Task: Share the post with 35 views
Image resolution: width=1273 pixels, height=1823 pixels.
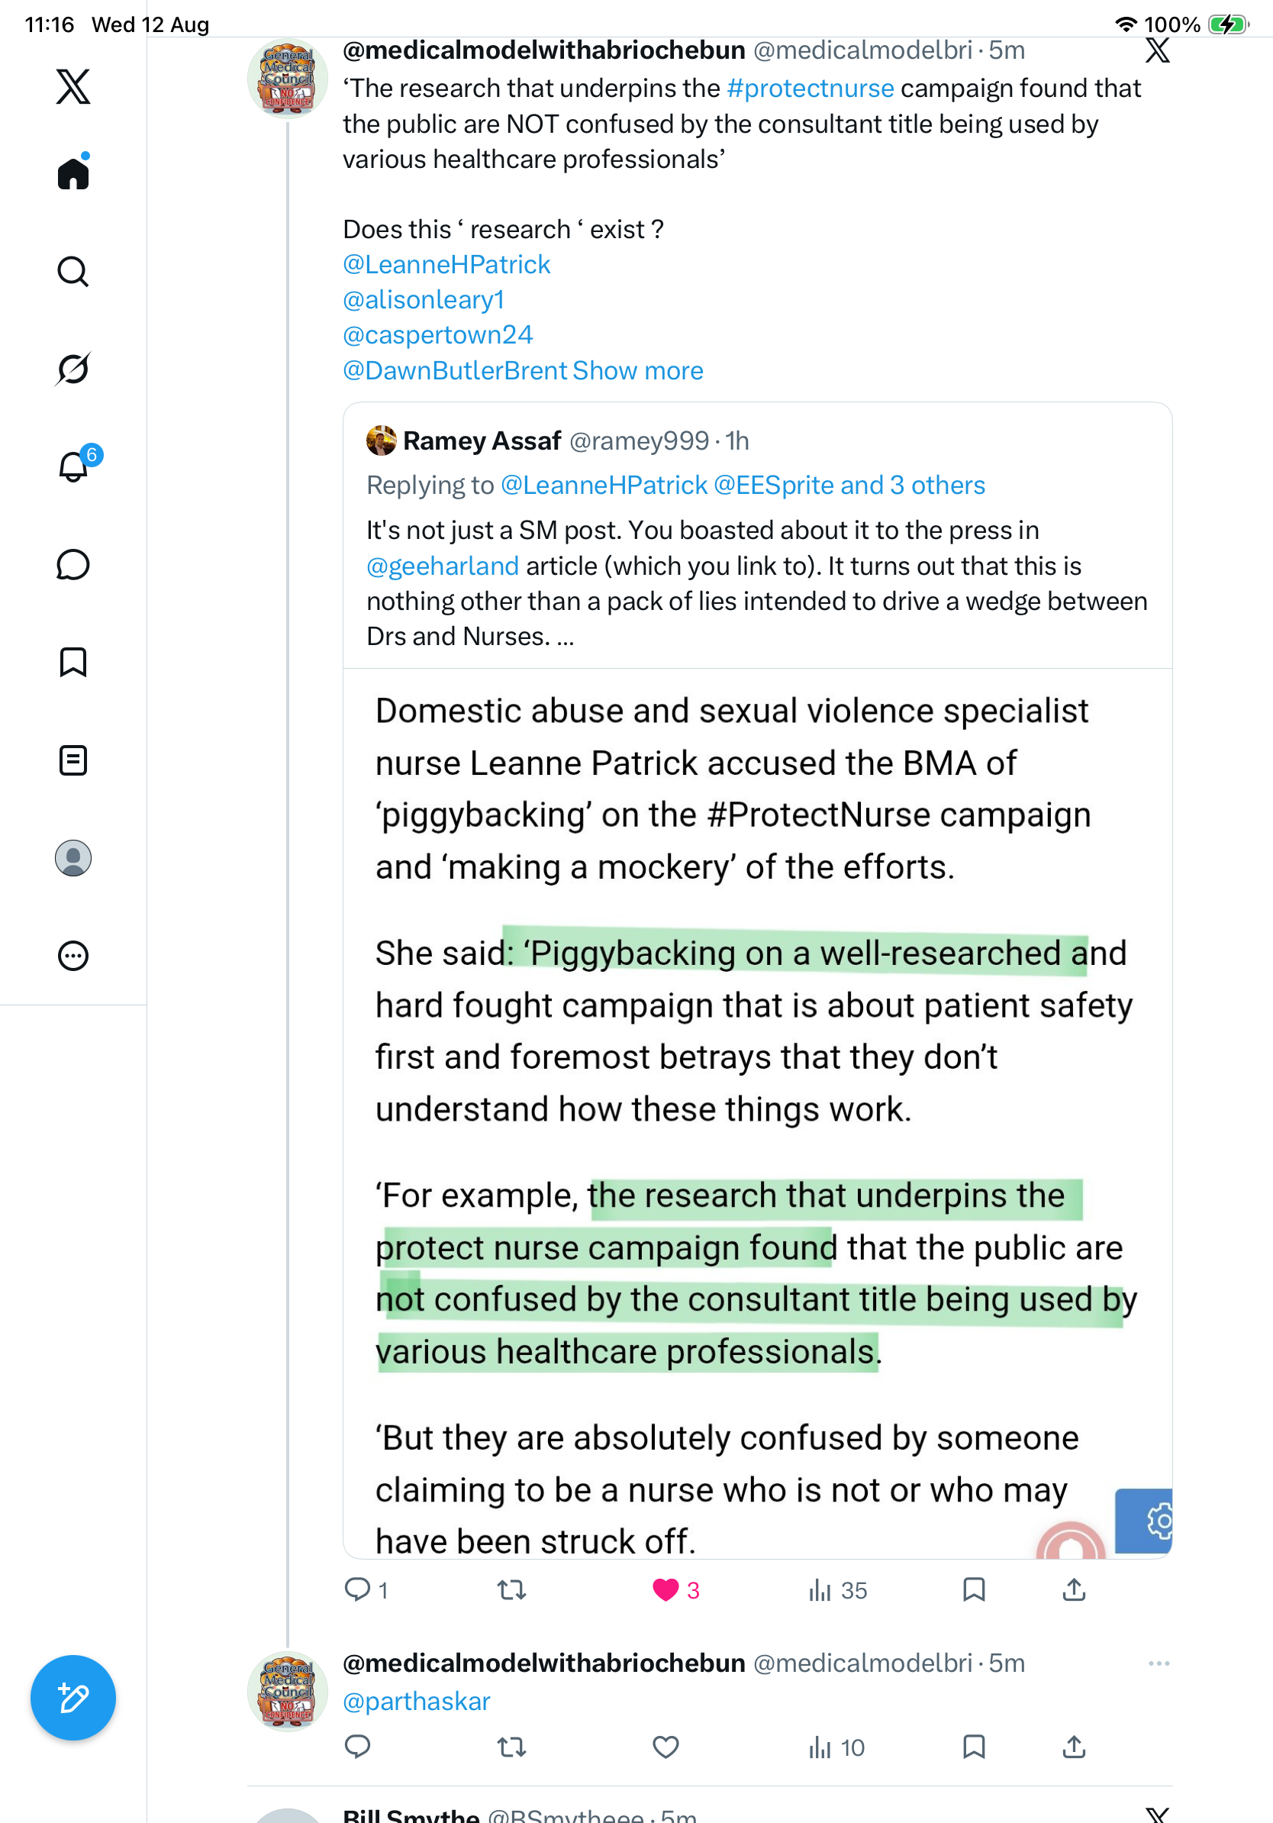Action: [x=1074, y=1589]
